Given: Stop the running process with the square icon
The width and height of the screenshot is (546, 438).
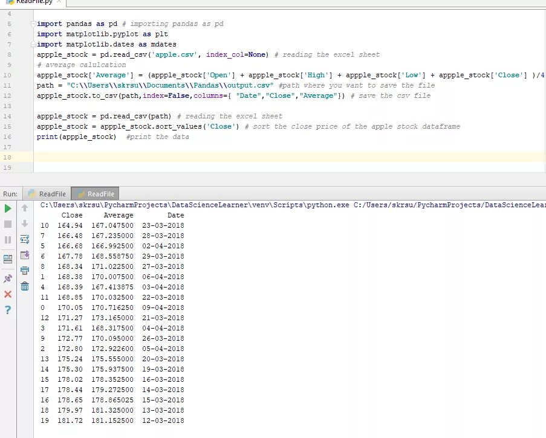Looking at the screenshot, I should pyautogui.click(x=8, y=224).
